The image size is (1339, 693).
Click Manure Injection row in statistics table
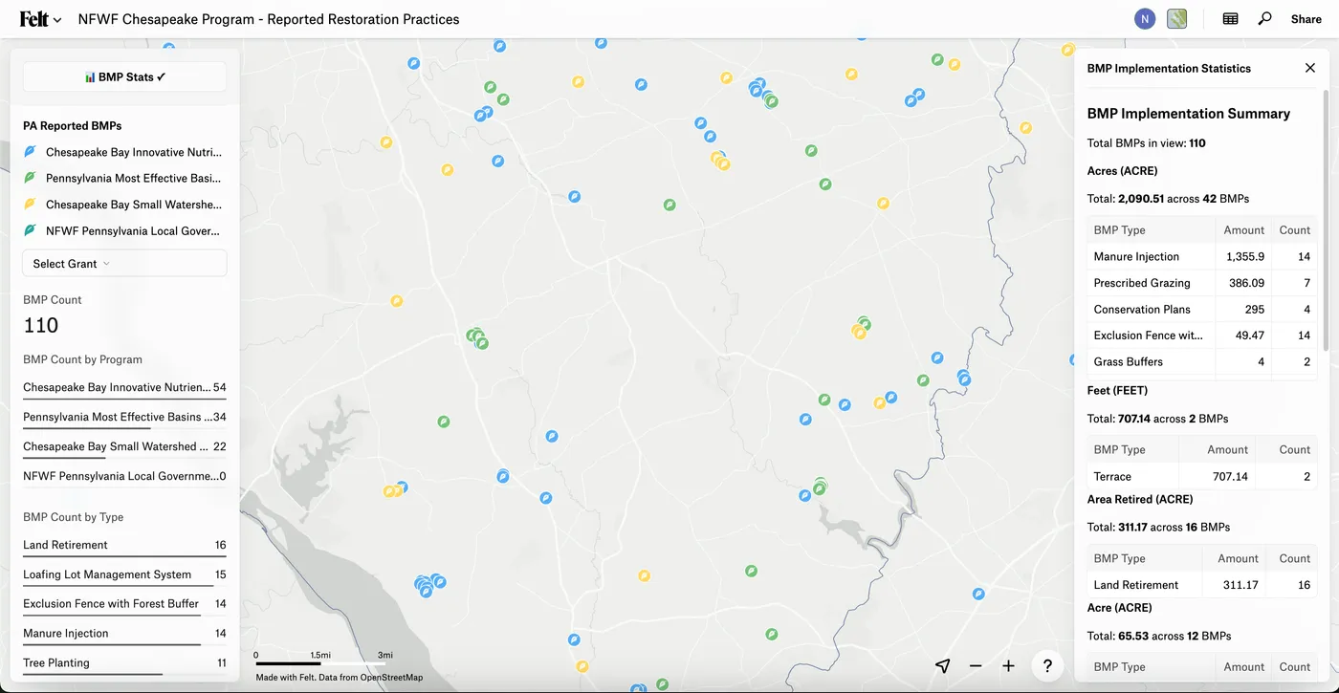click(x=1202, y=257)
